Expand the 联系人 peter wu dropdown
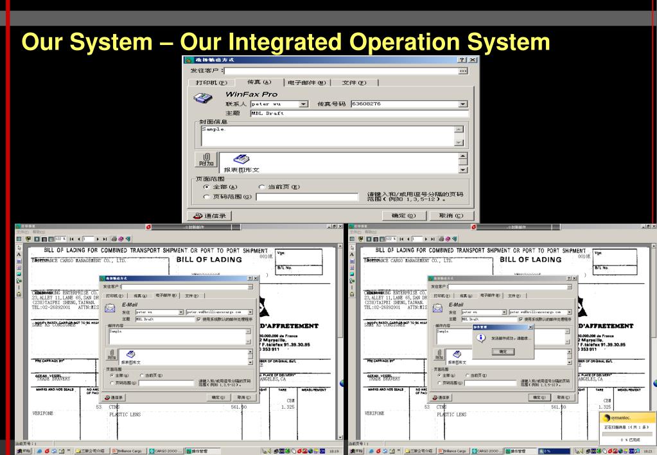 pyautogui.click(x=304, y=104)
